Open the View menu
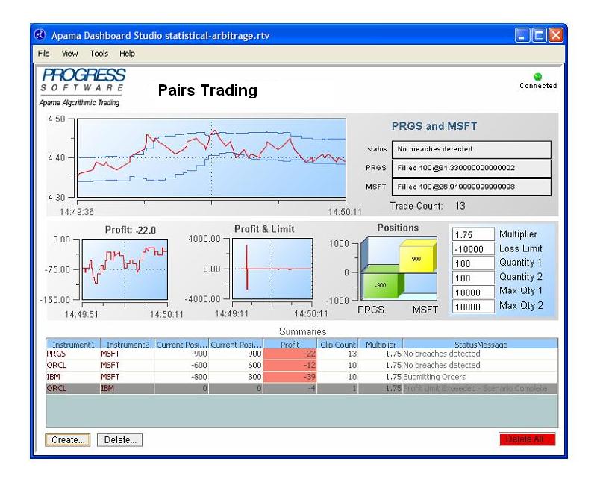Screen dimensions: 603x485 (x=70, y=54)
